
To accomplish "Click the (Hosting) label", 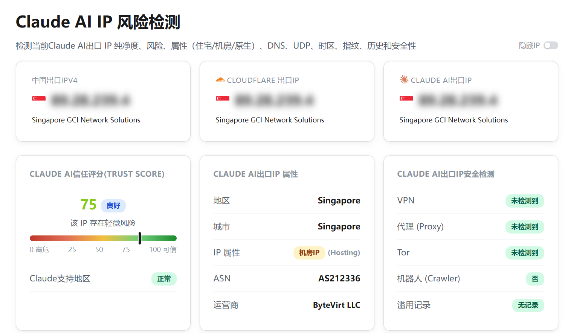I will (x=344, y=253).
